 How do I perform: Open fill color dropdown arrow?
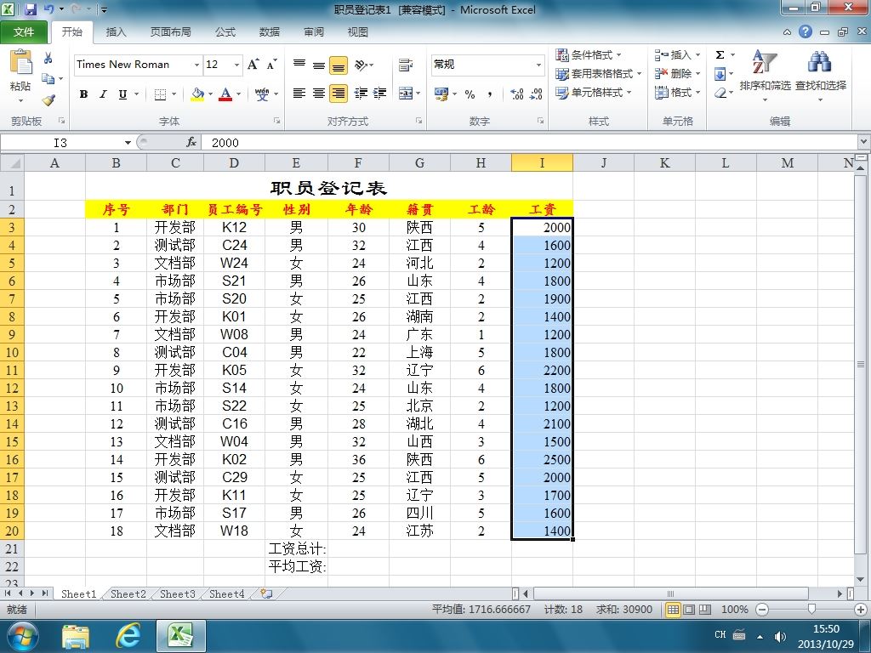(210, 94)
